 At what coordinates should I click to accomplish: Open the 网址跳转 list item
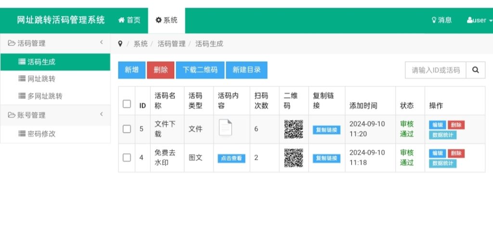(41, 79)
